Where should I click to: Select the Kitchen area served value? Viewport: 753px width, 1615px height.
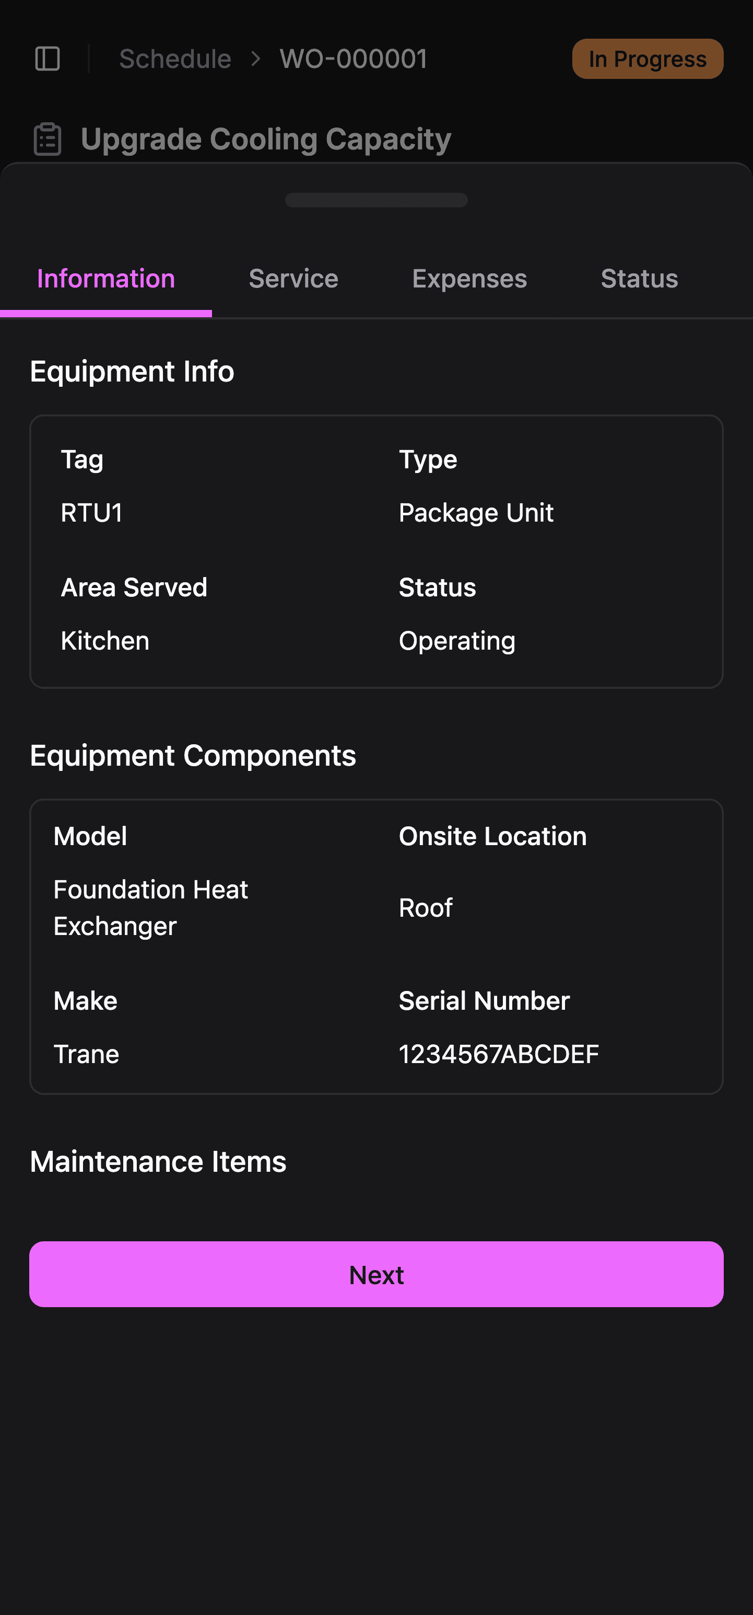tap(105, 641)
